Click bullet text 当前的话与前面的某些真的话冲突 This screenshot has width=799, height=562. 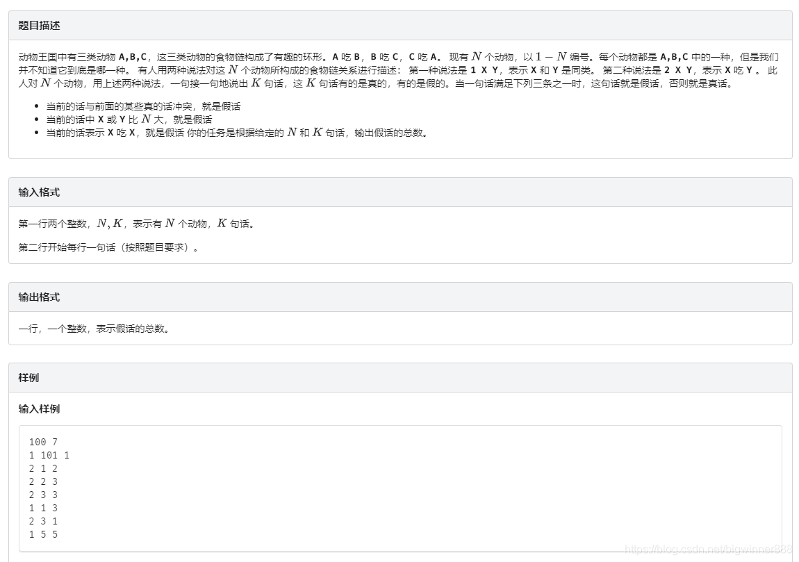pos(144,106)
